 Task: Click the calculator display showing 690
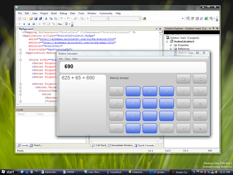133,67
